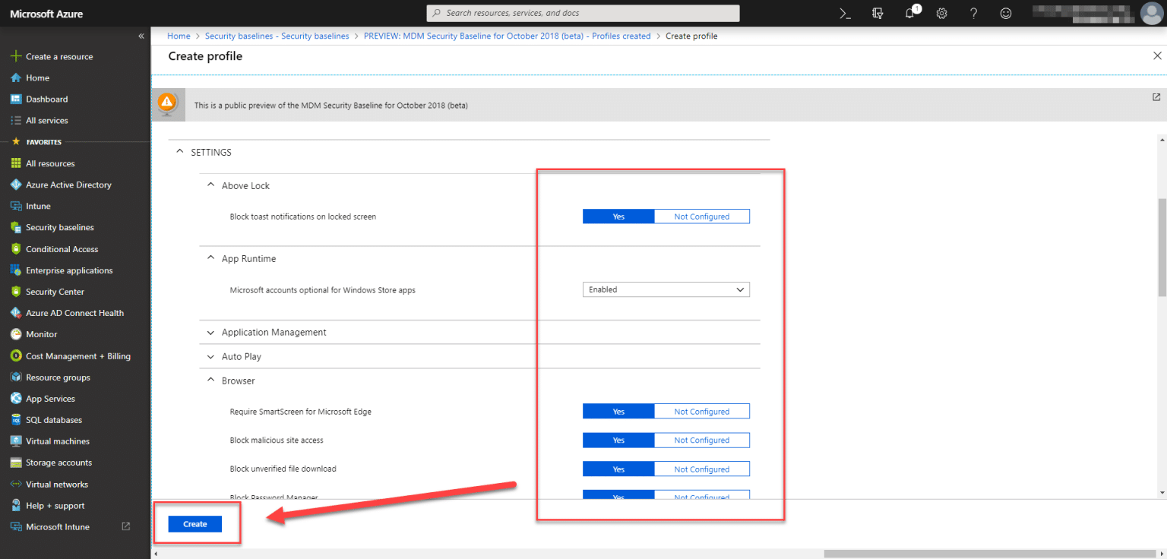This screenshot has width=1167, height=559.
Task: Set Block malicious site access to Yes
Action: click(x=618, y=441)
